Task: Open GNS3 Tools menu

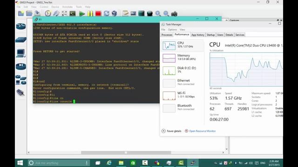Action: coord(79,7)
